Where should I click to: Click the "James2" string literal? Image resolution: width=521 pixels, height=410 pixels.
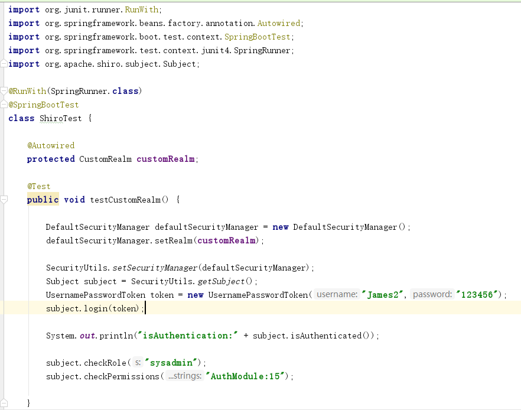382,295
